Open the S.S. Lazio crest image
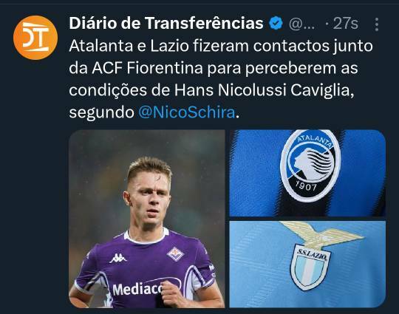Viewport: 399px width, 314px height. coord(307,264)
